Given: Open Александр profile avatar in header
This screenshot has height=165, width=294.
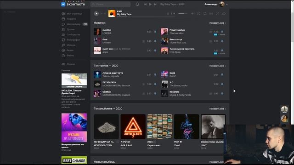Looking at the screenshot, I should [x=222, y=4].
